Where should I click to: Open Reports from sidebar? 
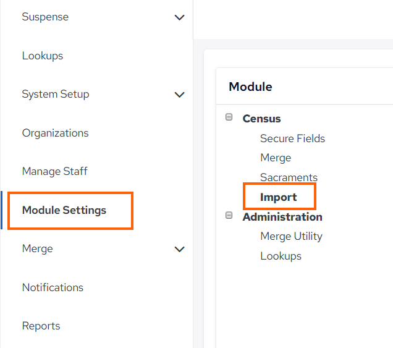click(x=41, y=326)
